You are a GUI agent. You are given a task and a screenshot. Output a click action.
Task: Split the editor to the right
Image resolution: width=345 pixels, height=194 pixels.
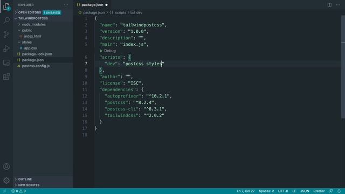tap(329, 5)
